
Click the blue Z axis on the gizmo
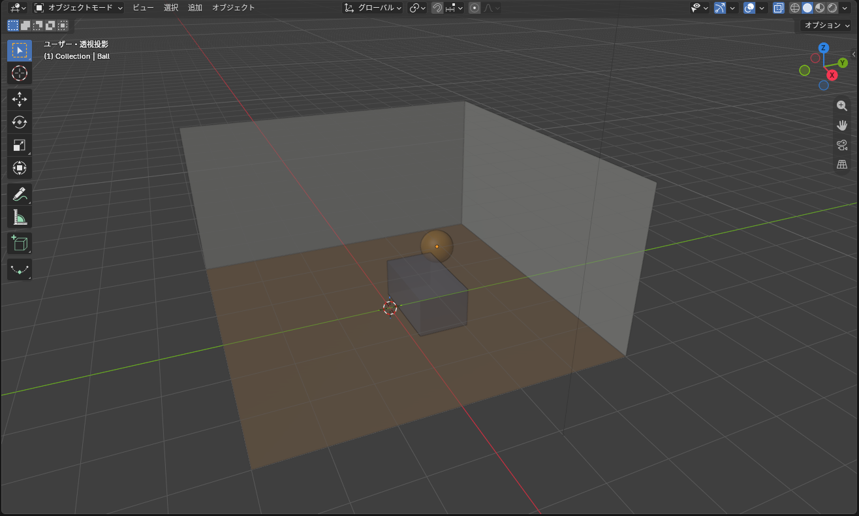(x=824, y=48)
